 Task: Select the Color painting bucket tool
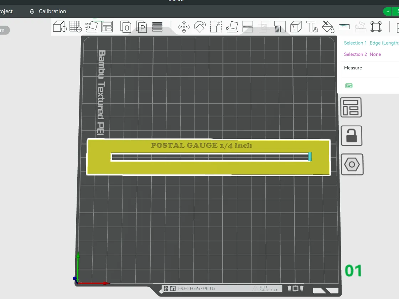[x=328, y=27]
